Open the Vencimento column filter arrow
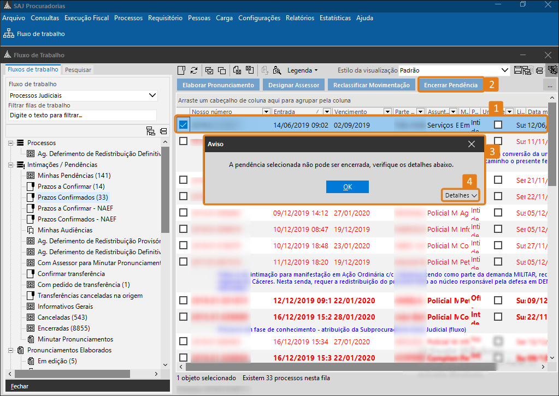 [x=387, y=112]
